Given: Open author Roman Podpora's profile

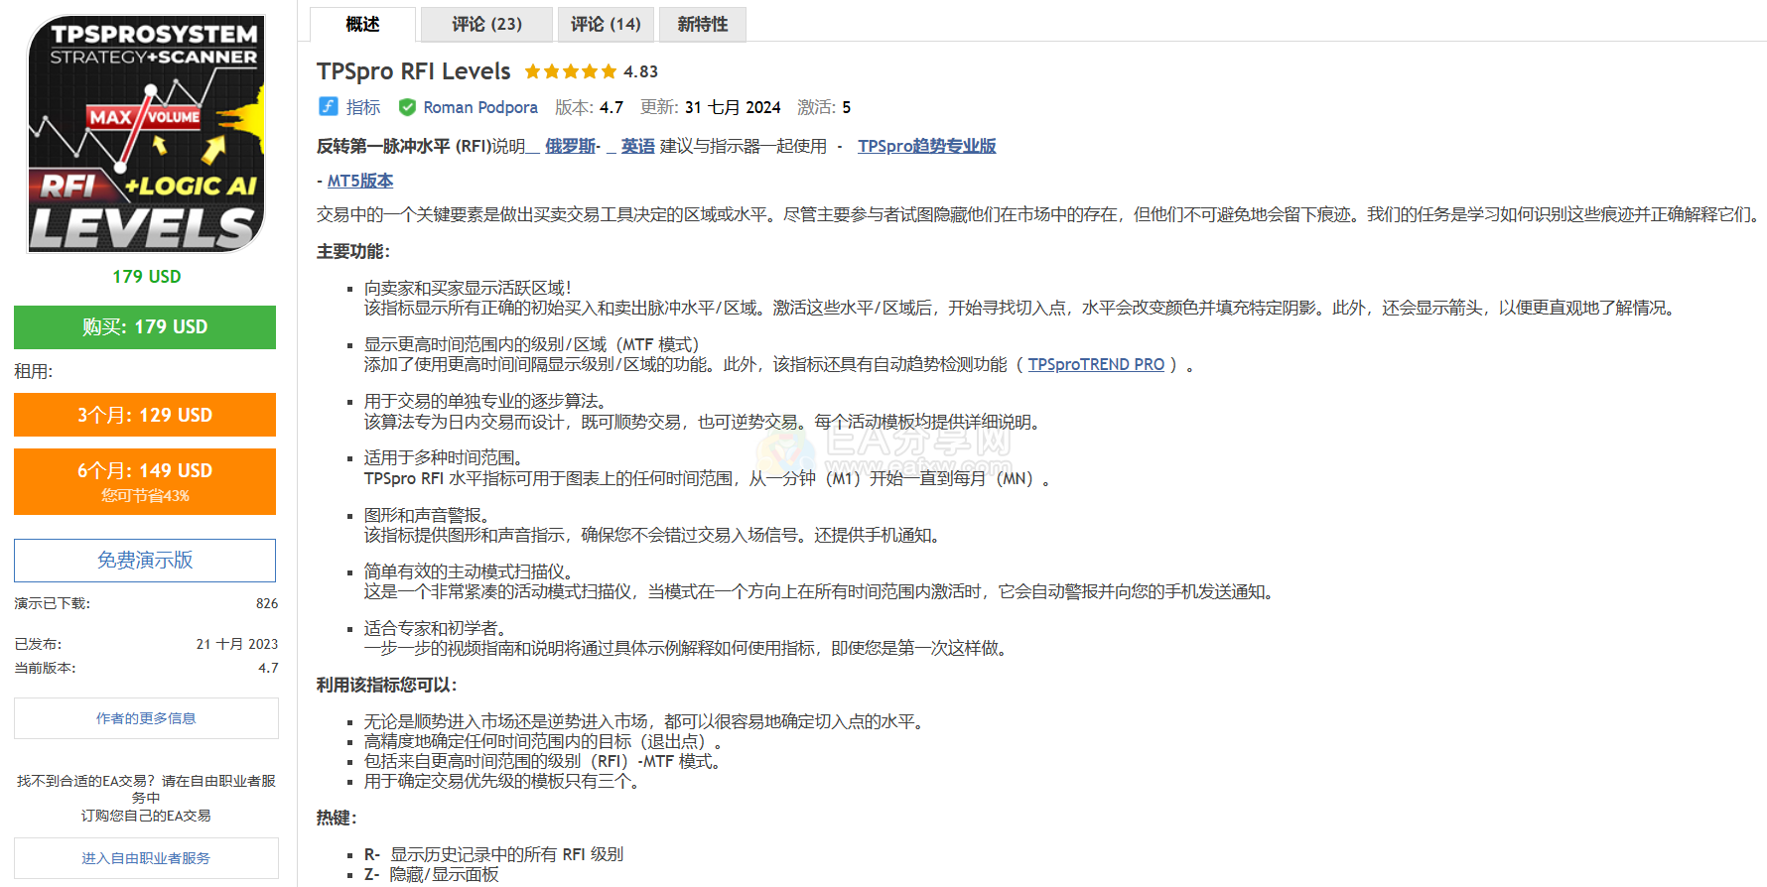Looking at the screenshot, I should pos(480,107).
